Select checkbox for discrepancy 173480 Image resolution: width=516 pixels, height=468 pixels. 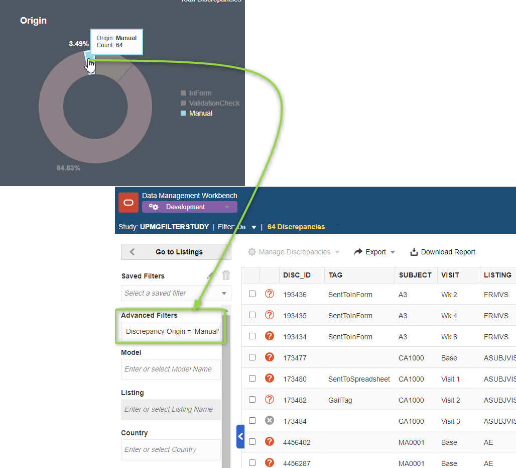252,378
